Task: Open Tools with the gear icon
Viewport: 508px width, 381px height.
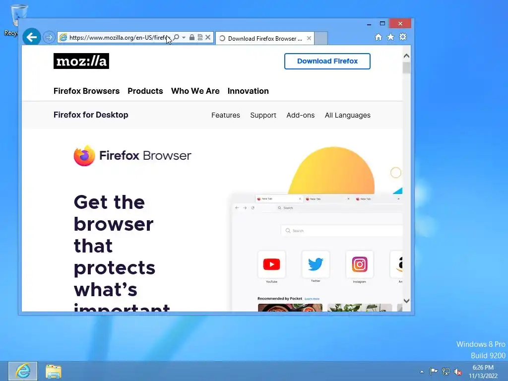Action: (403, 37)
